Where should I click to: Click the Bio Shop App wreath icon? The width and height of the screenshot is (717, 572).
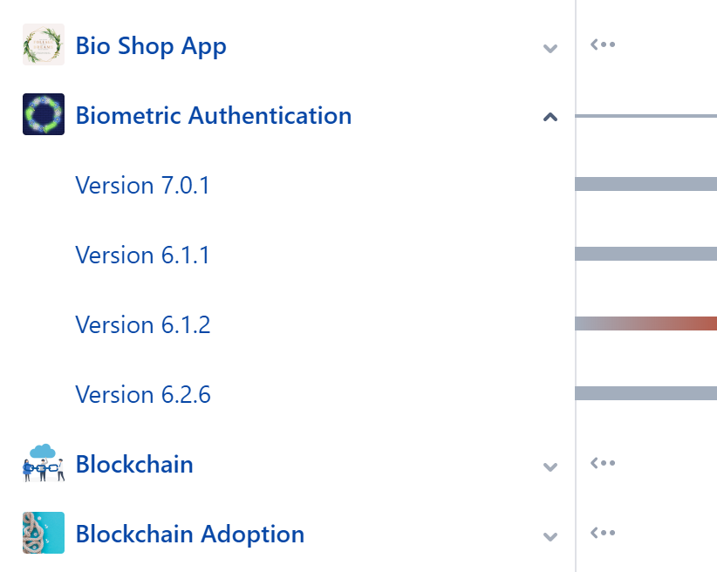tap(44, 45)
